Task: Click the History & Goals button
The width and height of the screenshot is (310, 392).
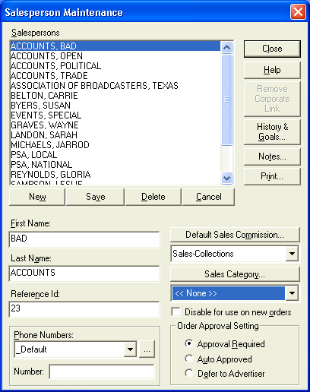Action: pos(272,131)
